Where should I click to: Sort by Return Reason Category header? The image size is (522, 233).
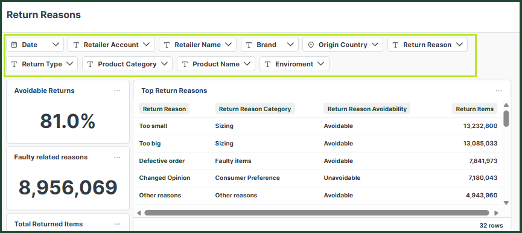pos(255,109)
